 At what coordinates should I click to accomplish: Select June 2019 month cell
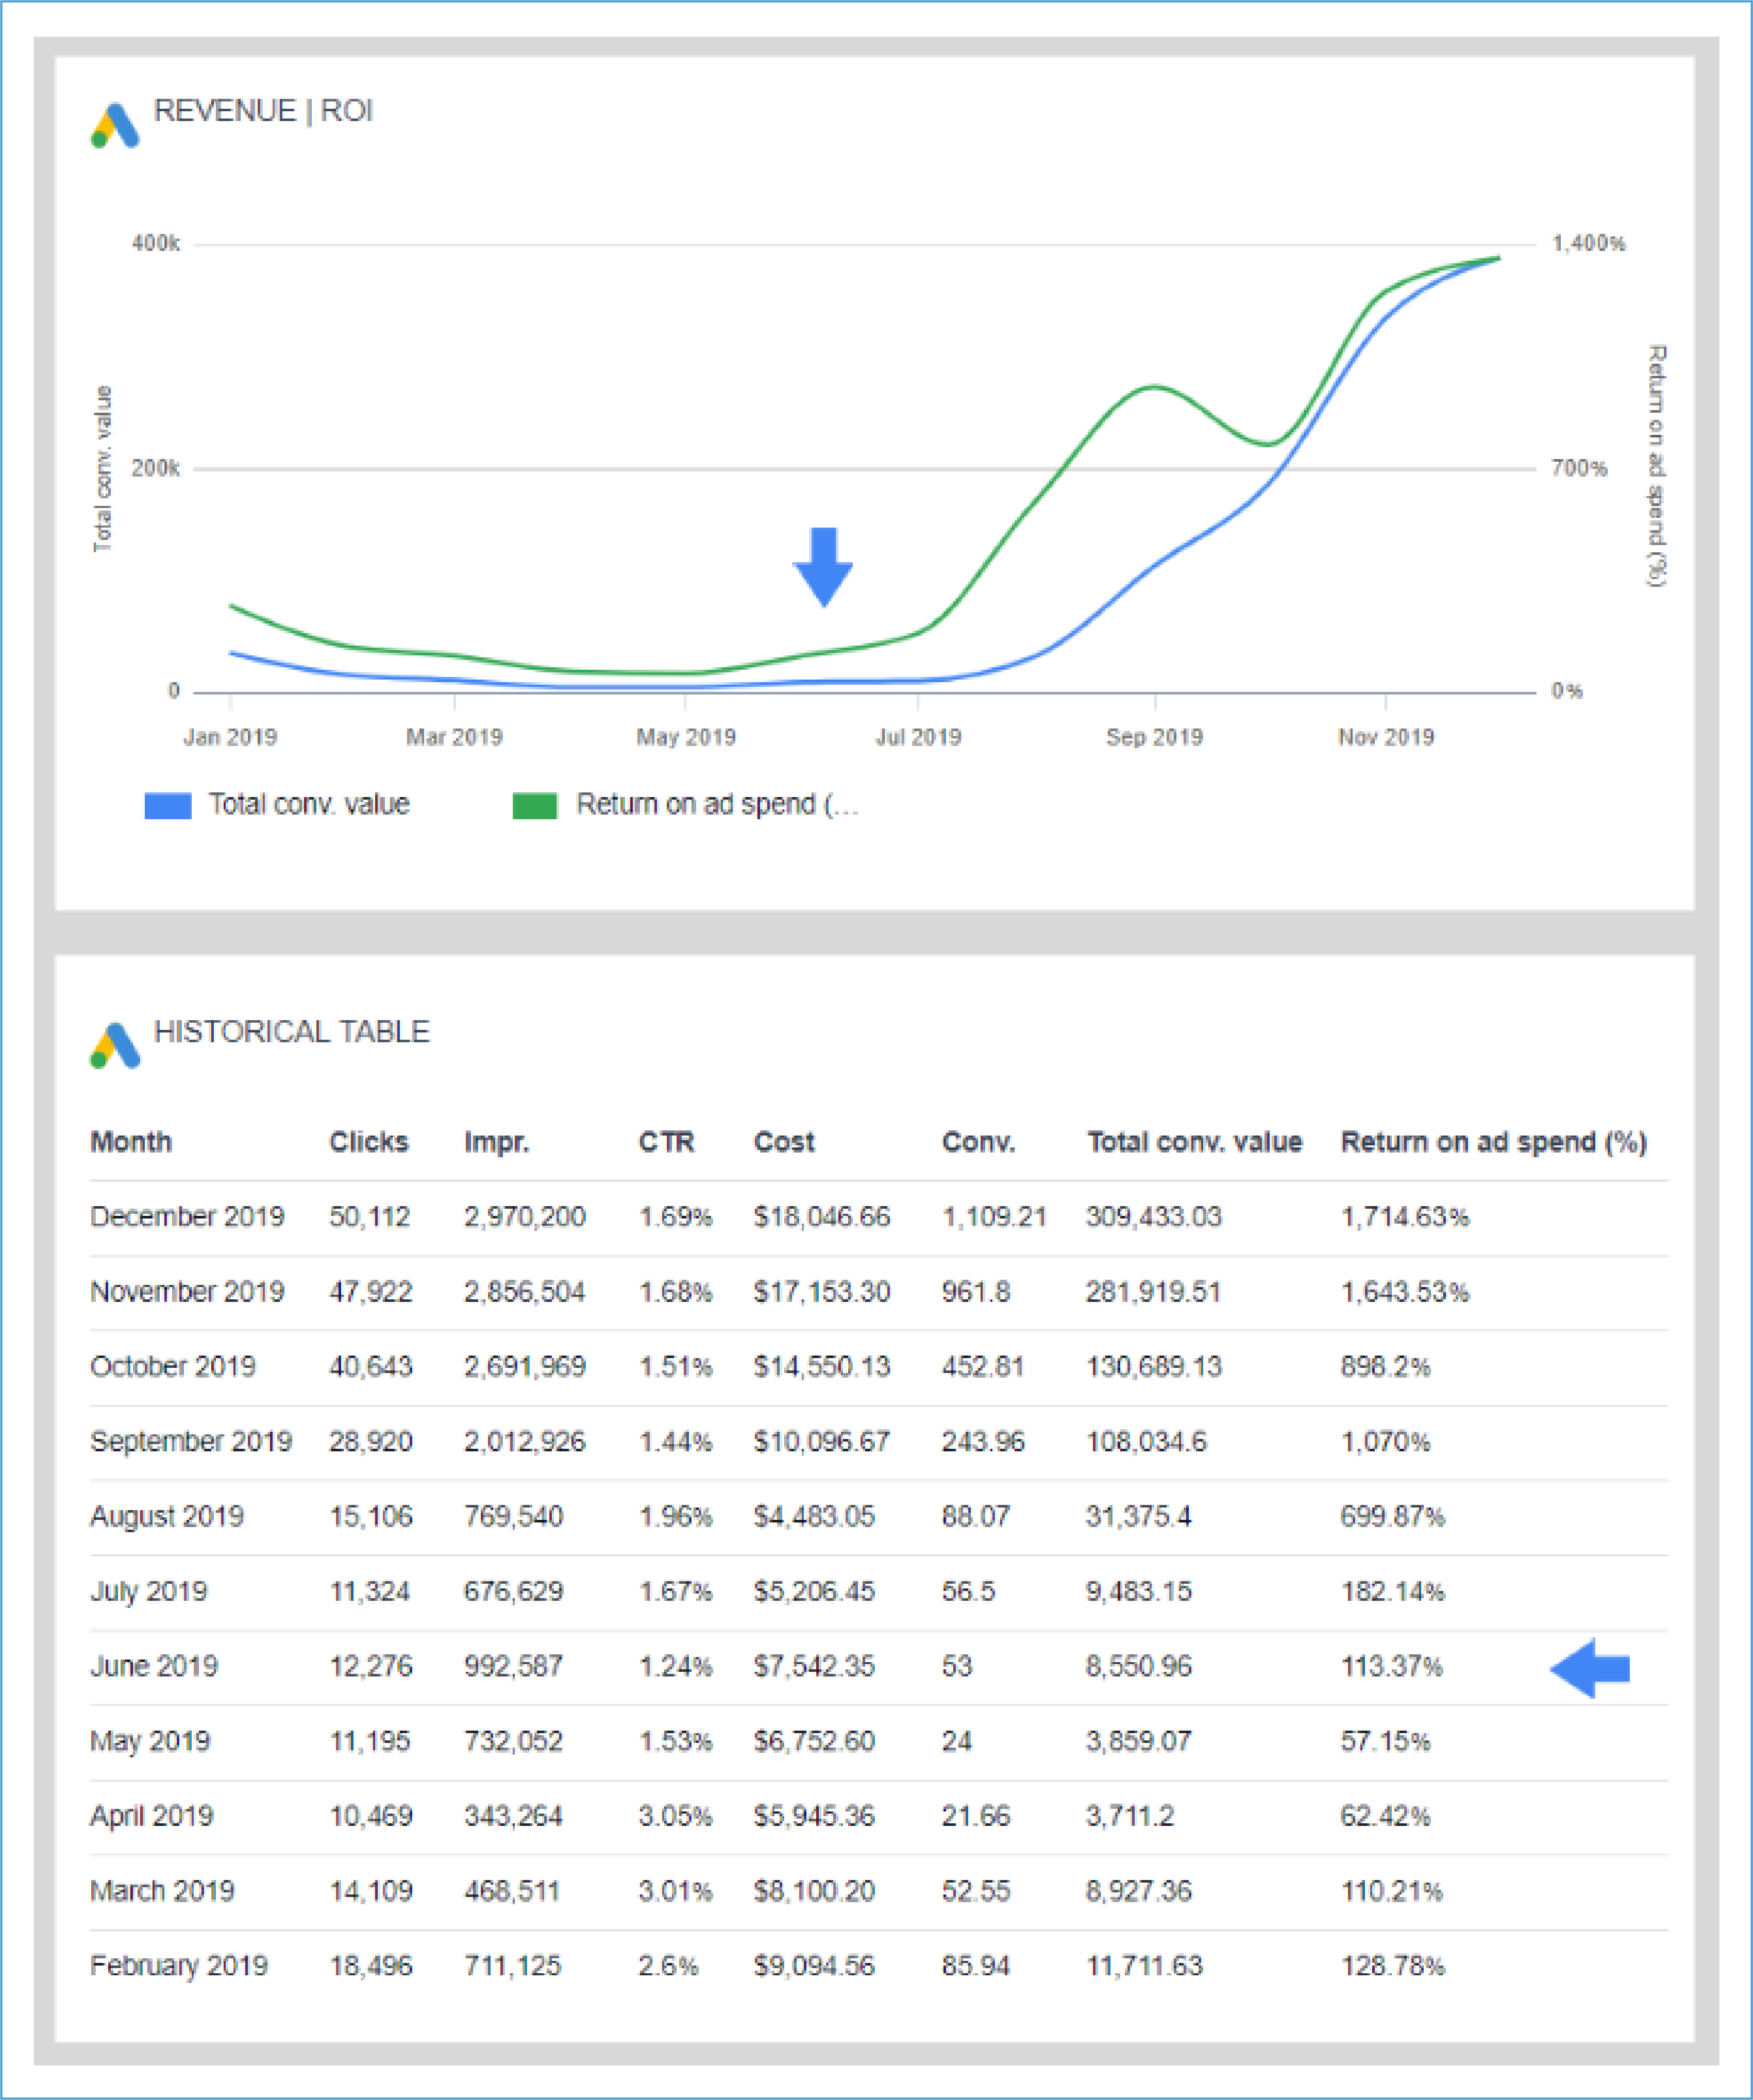(154, 1667)
